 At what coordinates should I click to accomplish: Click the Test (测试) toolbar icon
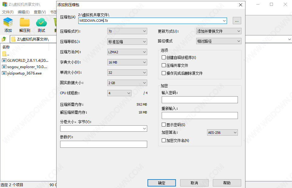pos(41,23)
